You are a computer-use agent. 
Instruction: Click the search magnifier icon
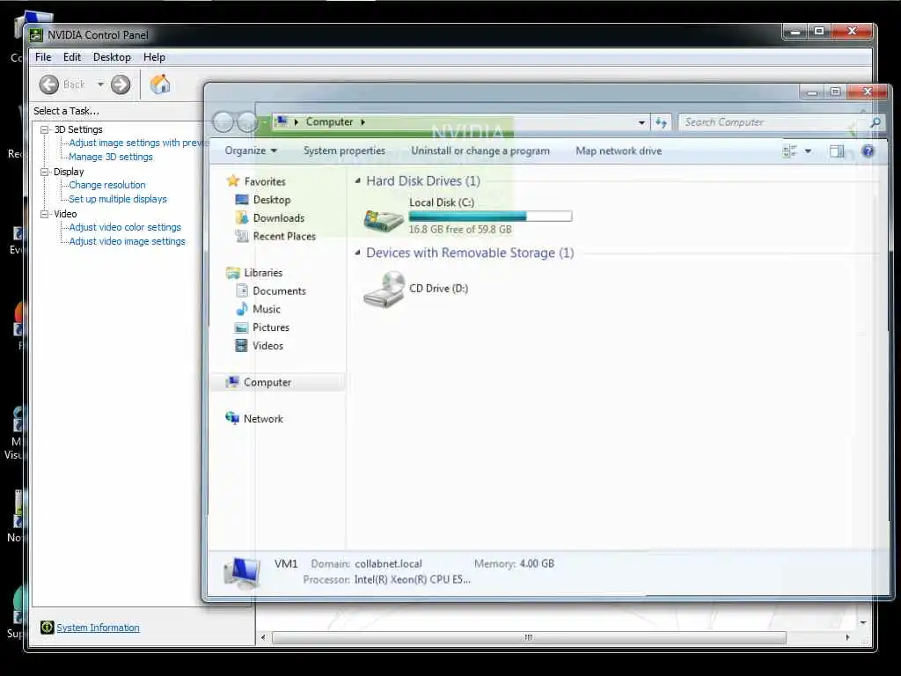875,122
